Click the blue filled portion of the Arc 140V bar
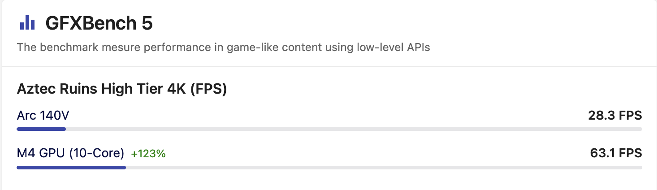 click(x=41, y=129)
